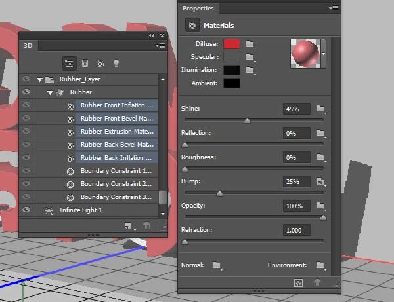Viewport: 394px width, 302px height.
Task: Collapse the 3D panel with double arrows
Action: [x=151, y=36]
